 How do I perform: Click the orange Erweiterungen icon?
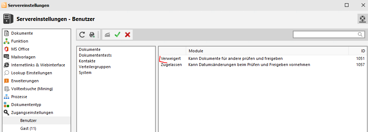[x=7, y=81]
